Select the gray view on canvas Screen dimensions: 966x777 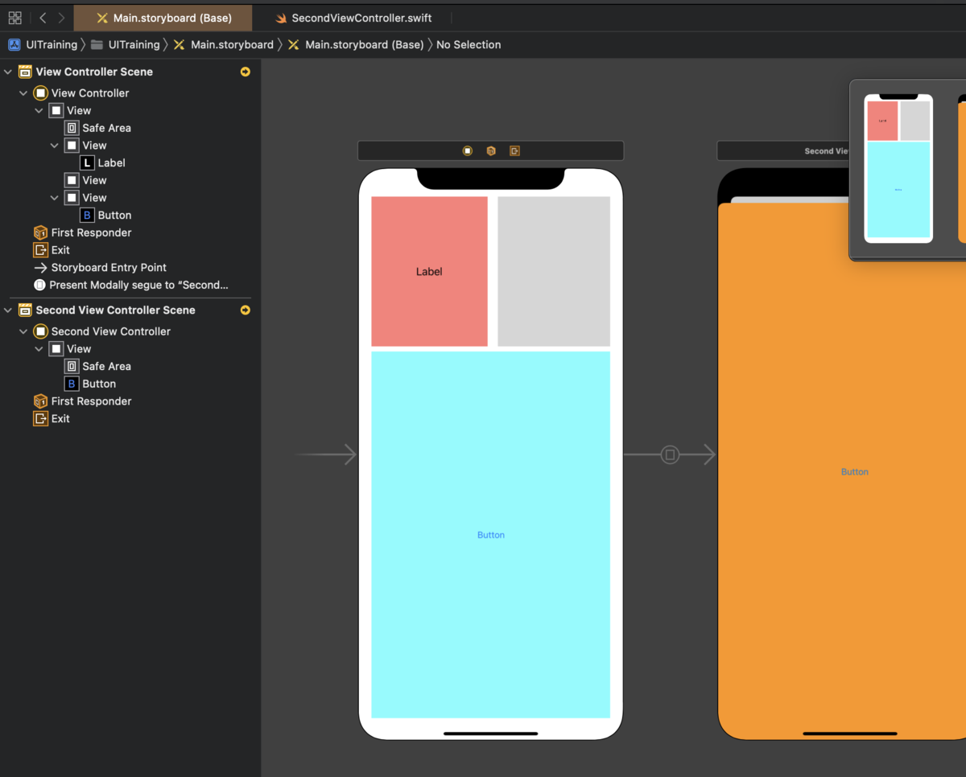554,271
